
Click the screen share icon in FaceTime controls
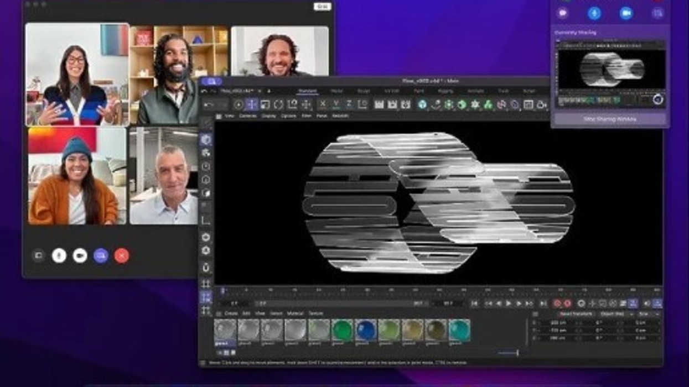point(101,255)
